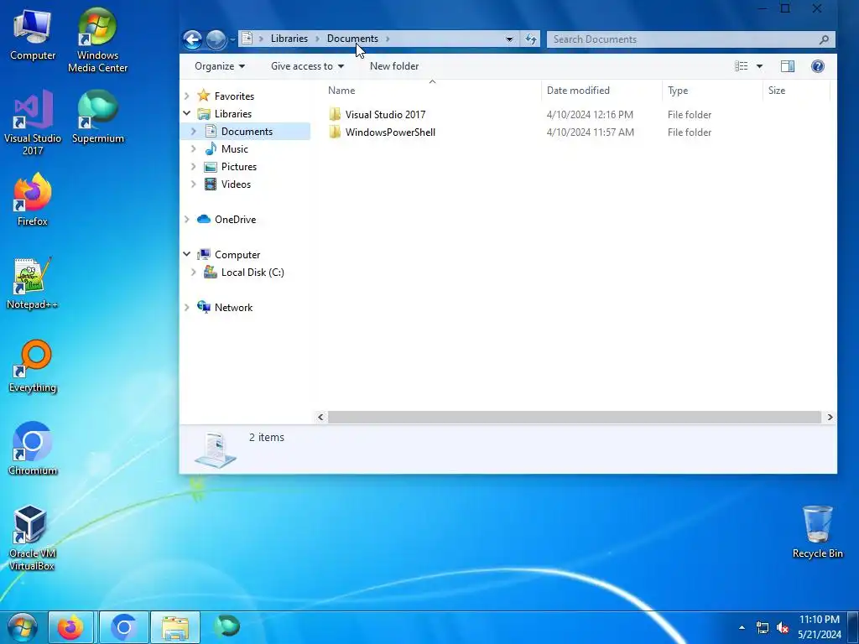Select Network in the navigation pane
Image resolution: width=859 pixels, height=644 pixels.
click(233, 308)
